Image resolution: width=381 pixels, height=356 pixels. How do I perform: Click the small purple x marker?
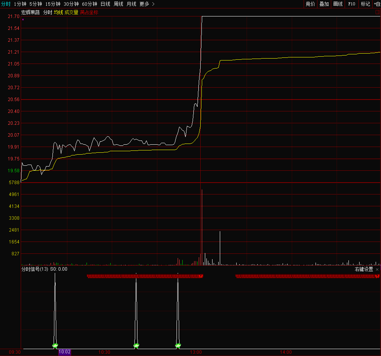(x=23, y=20)
